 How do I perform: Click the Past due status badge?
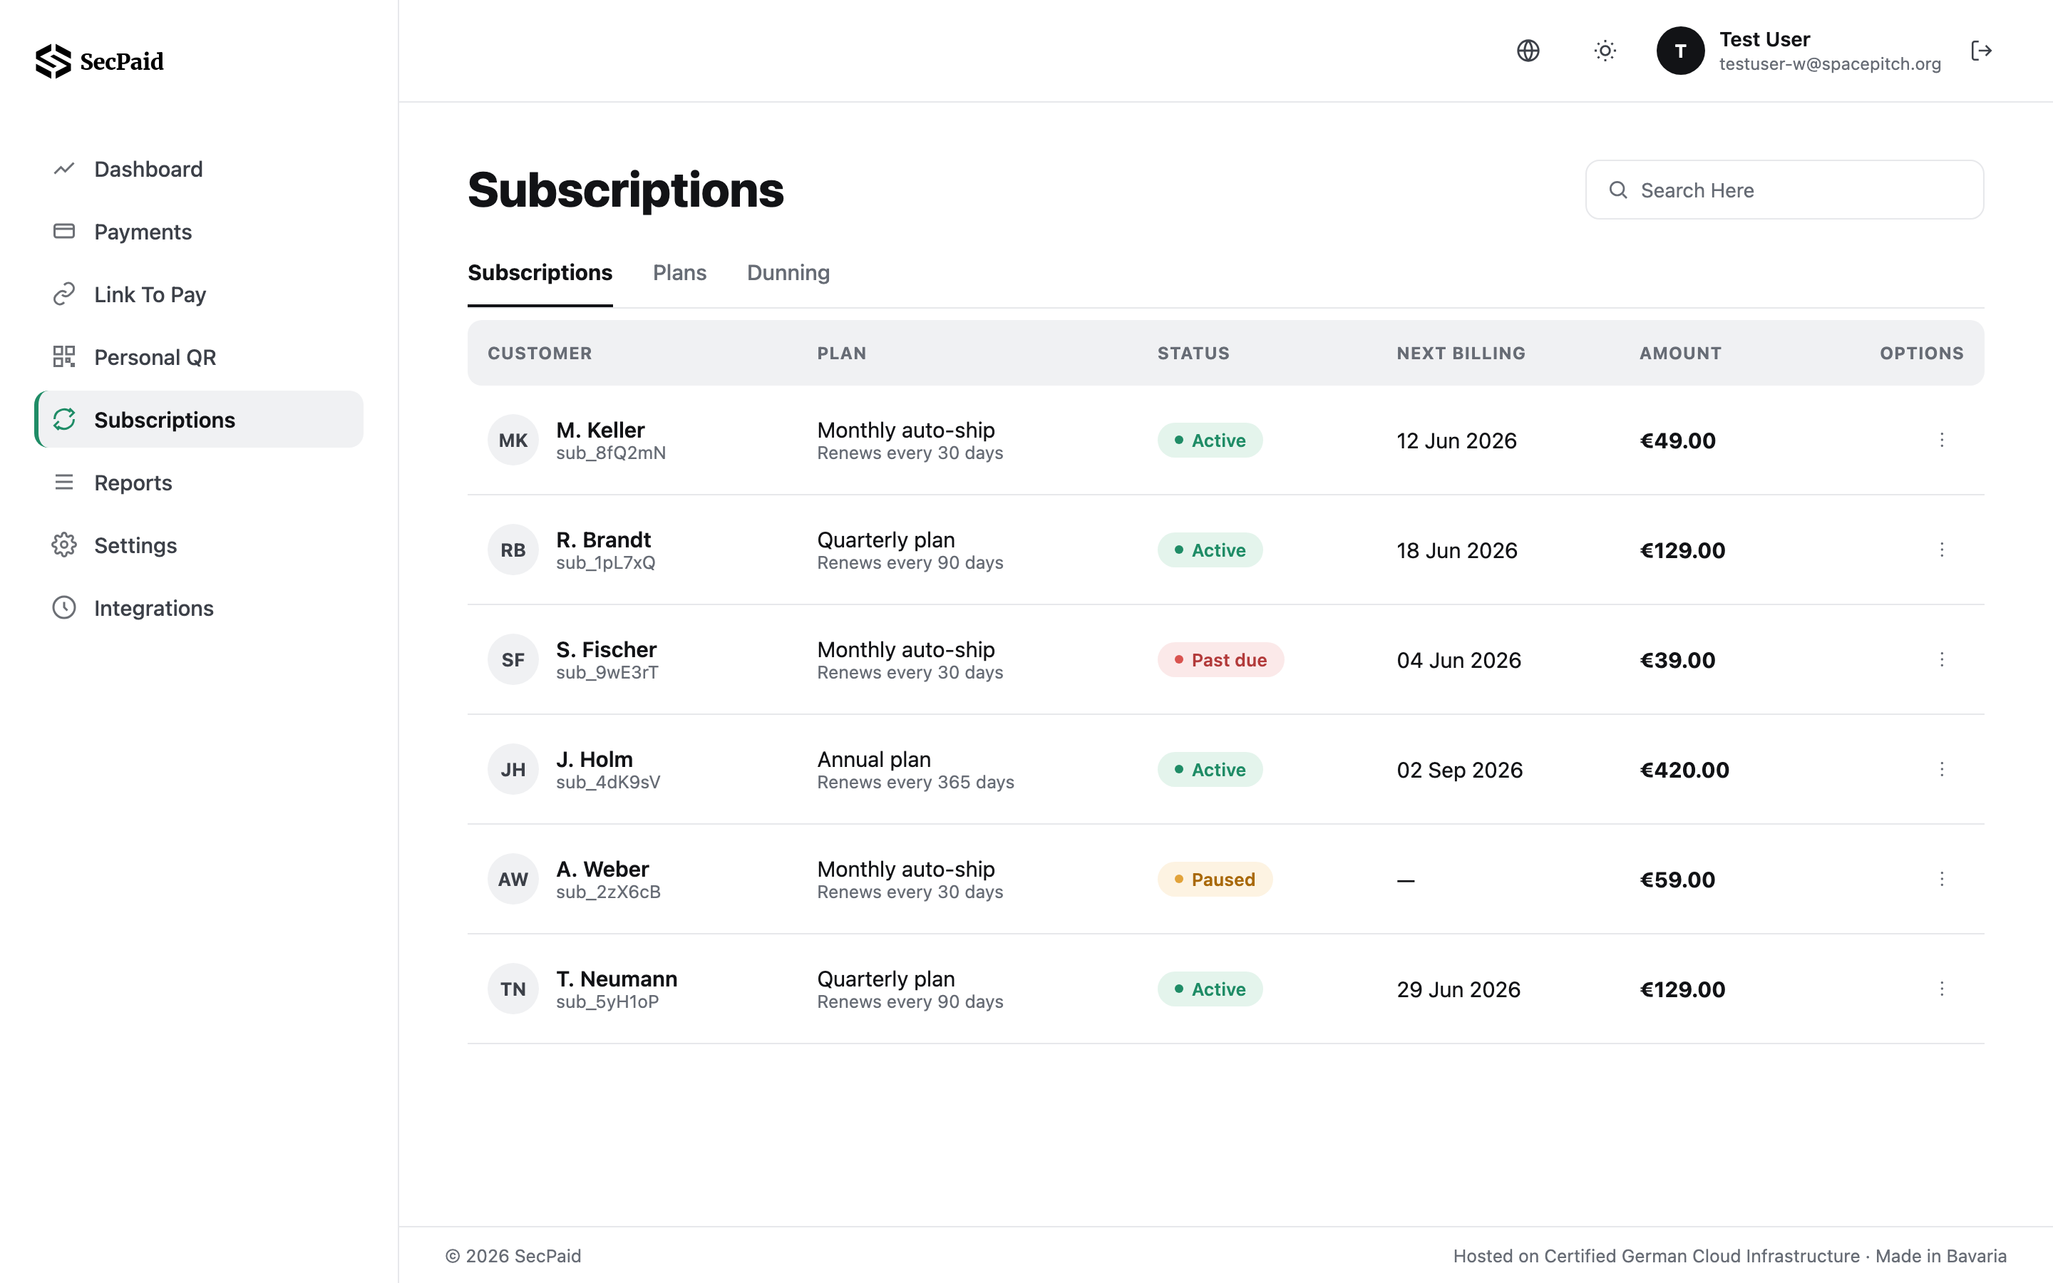tap(1220, 659)
